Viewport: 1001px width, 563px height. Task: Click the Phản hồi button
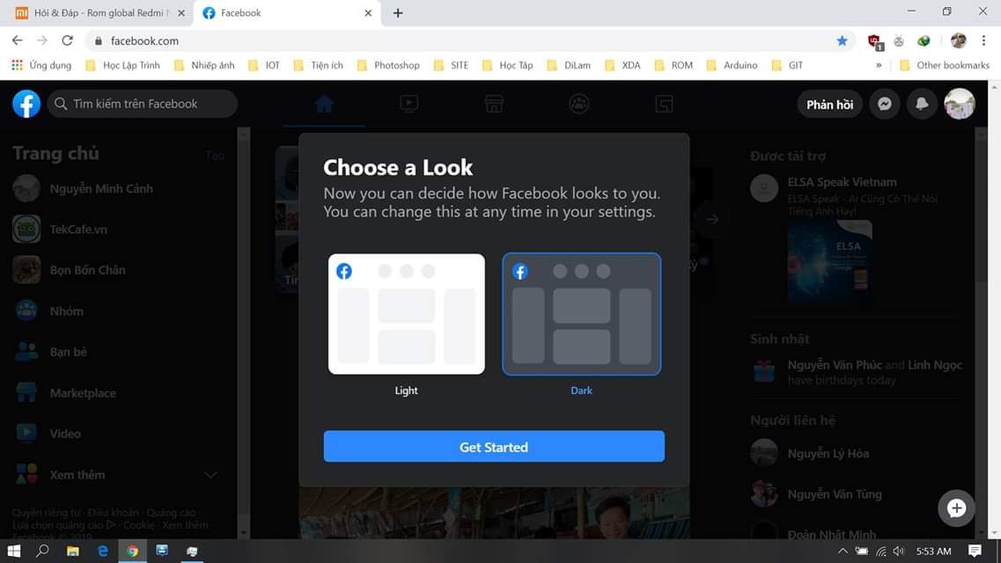pyautogui.click(x=829, y=105)
